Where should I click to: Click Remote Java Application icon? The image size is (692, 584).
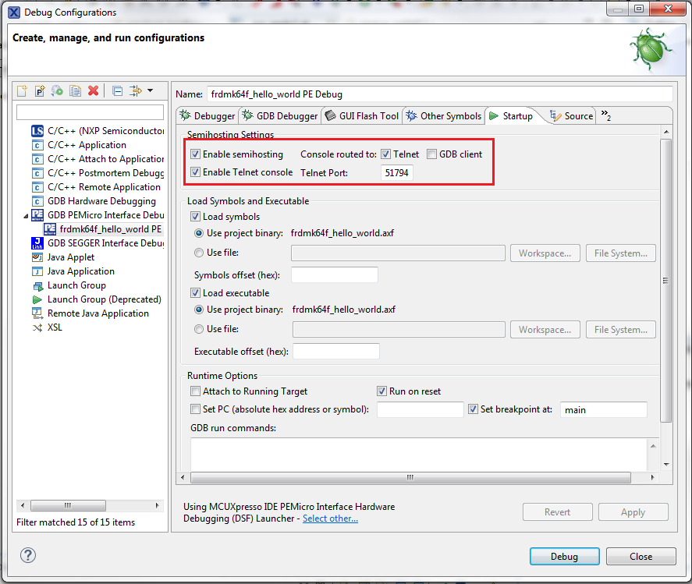point(37,313)
